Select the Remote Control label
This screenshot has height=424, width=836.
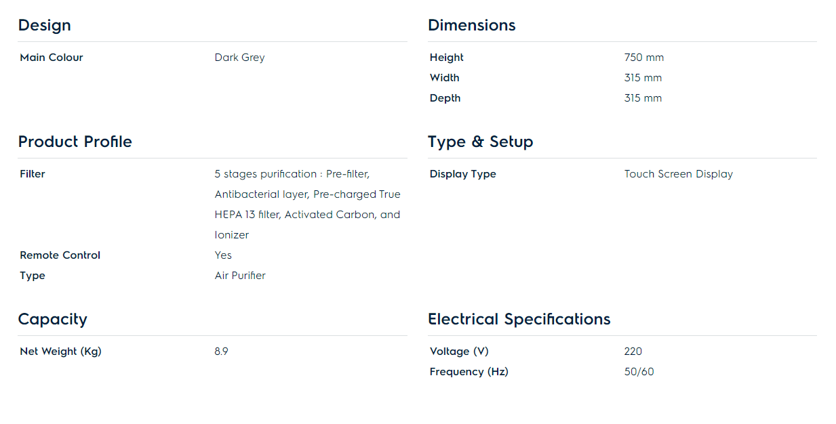[60, 255]
